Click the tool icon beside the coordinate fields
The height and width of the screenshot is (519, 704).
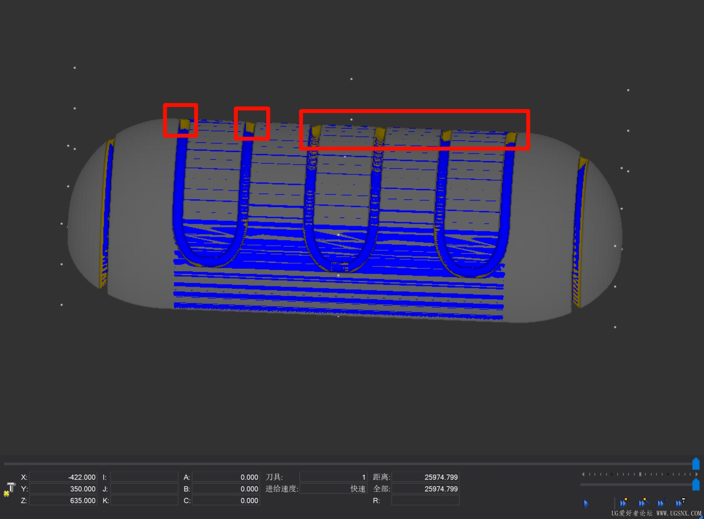coord(10,489)
